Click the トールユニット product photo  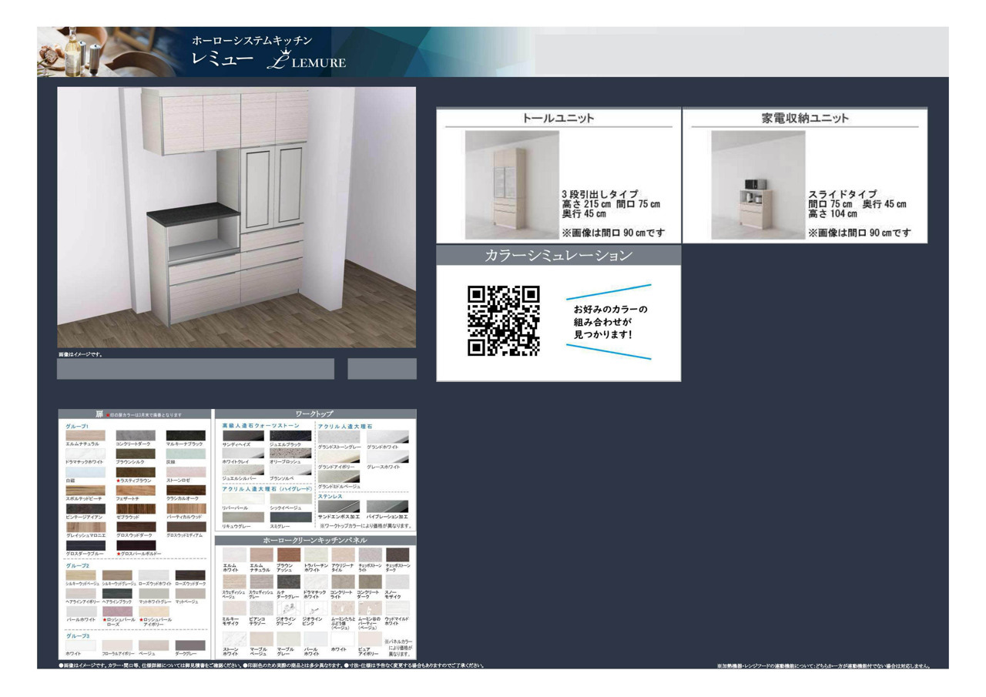click(511, 186)
